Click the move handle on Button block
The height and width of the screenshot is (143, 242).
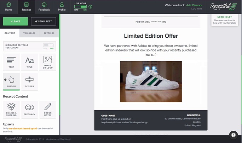tap(5, 80)
